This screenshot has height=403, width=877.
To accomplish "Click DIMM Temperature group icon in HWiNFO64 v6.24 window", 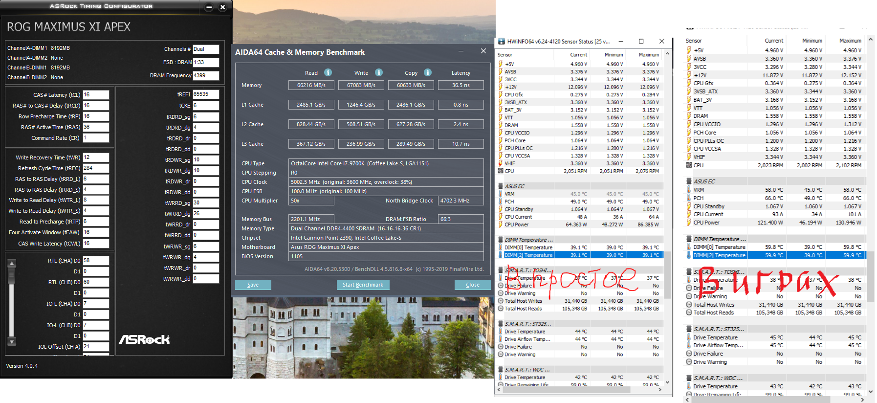I will [500, 240].
